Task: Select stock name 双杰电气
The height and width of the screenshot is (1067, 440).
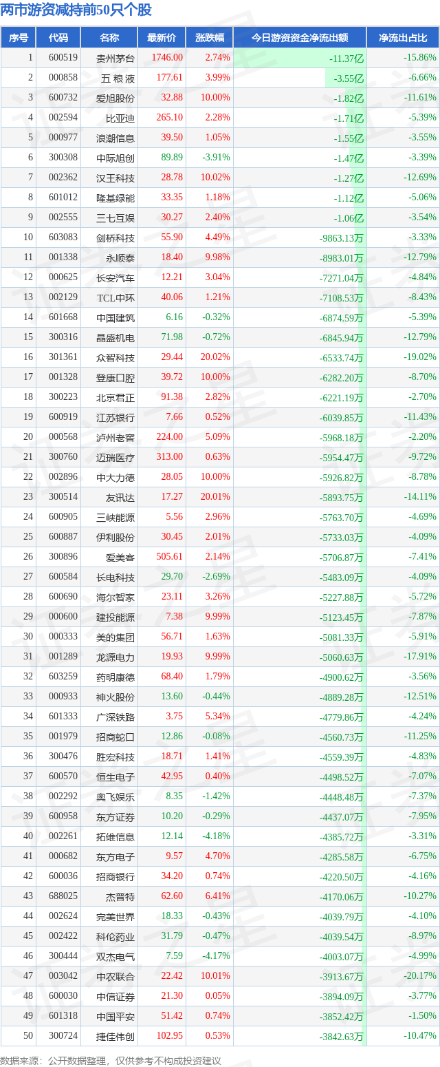Action: pos(115,957)
